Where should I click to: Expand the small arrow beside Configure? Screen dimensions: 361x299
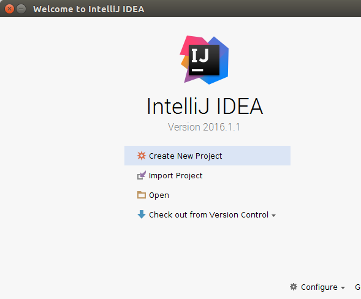click(343, 288)
